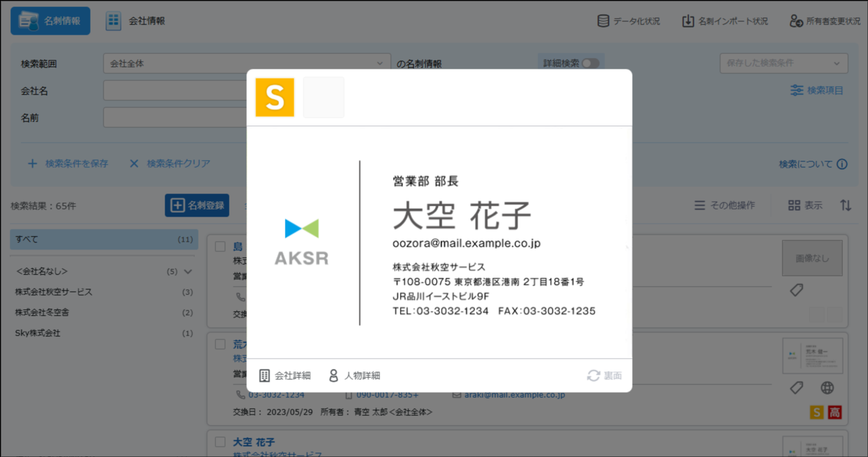This screenshot has width=868, height=457.
Task: Open the 所有者変更状況 owner change status
Action: [x=796, y=21]
